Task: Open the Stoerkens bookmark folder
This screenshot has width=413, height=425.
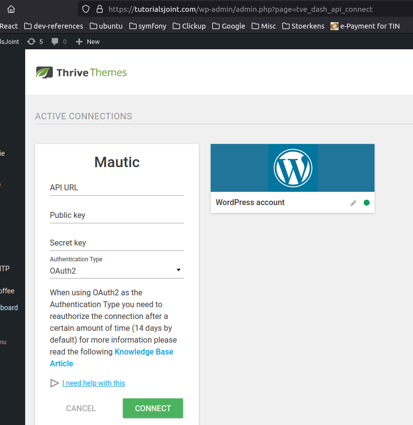Action: pyautogui.click(x=303, y=26)
